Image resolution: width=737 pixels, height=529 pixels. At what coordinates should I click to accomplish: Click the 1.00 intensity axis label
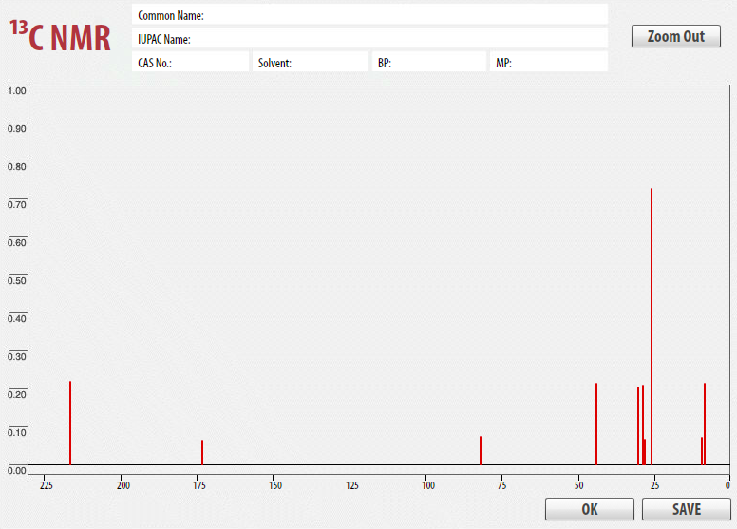pos(17,91)
